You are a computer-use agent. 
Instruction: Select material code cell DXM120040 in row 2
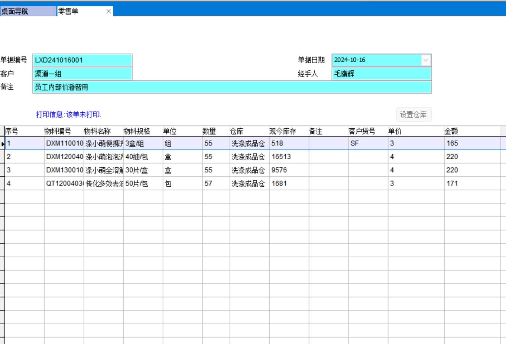tap(64, 157)
